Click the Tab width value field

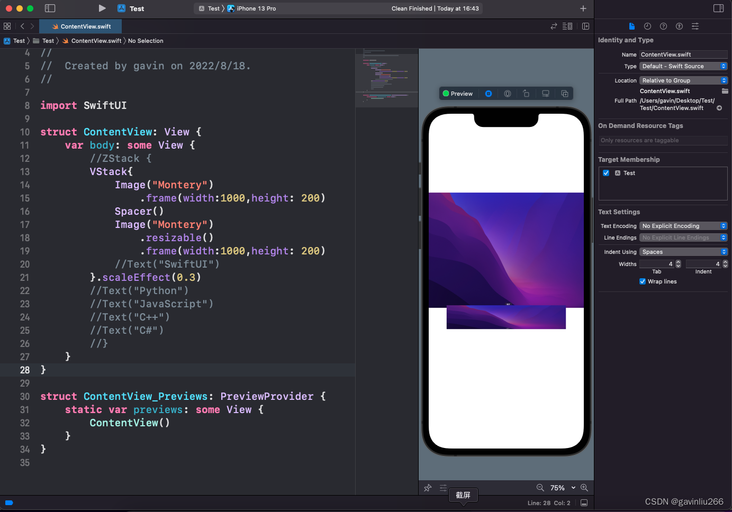pos(657,264)
